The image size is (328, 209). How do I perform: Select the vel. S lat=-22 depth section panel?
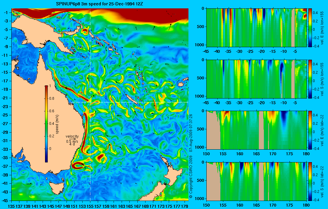pos(257,181)
